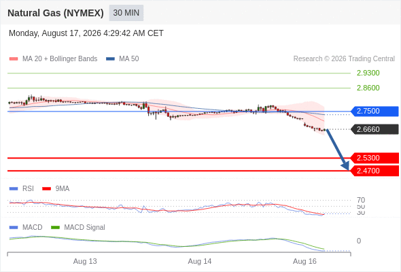Click the 30 MIN timeframe badge
Image resolution: width=401 pixels, height=272 pixels.
pos(126,13)
